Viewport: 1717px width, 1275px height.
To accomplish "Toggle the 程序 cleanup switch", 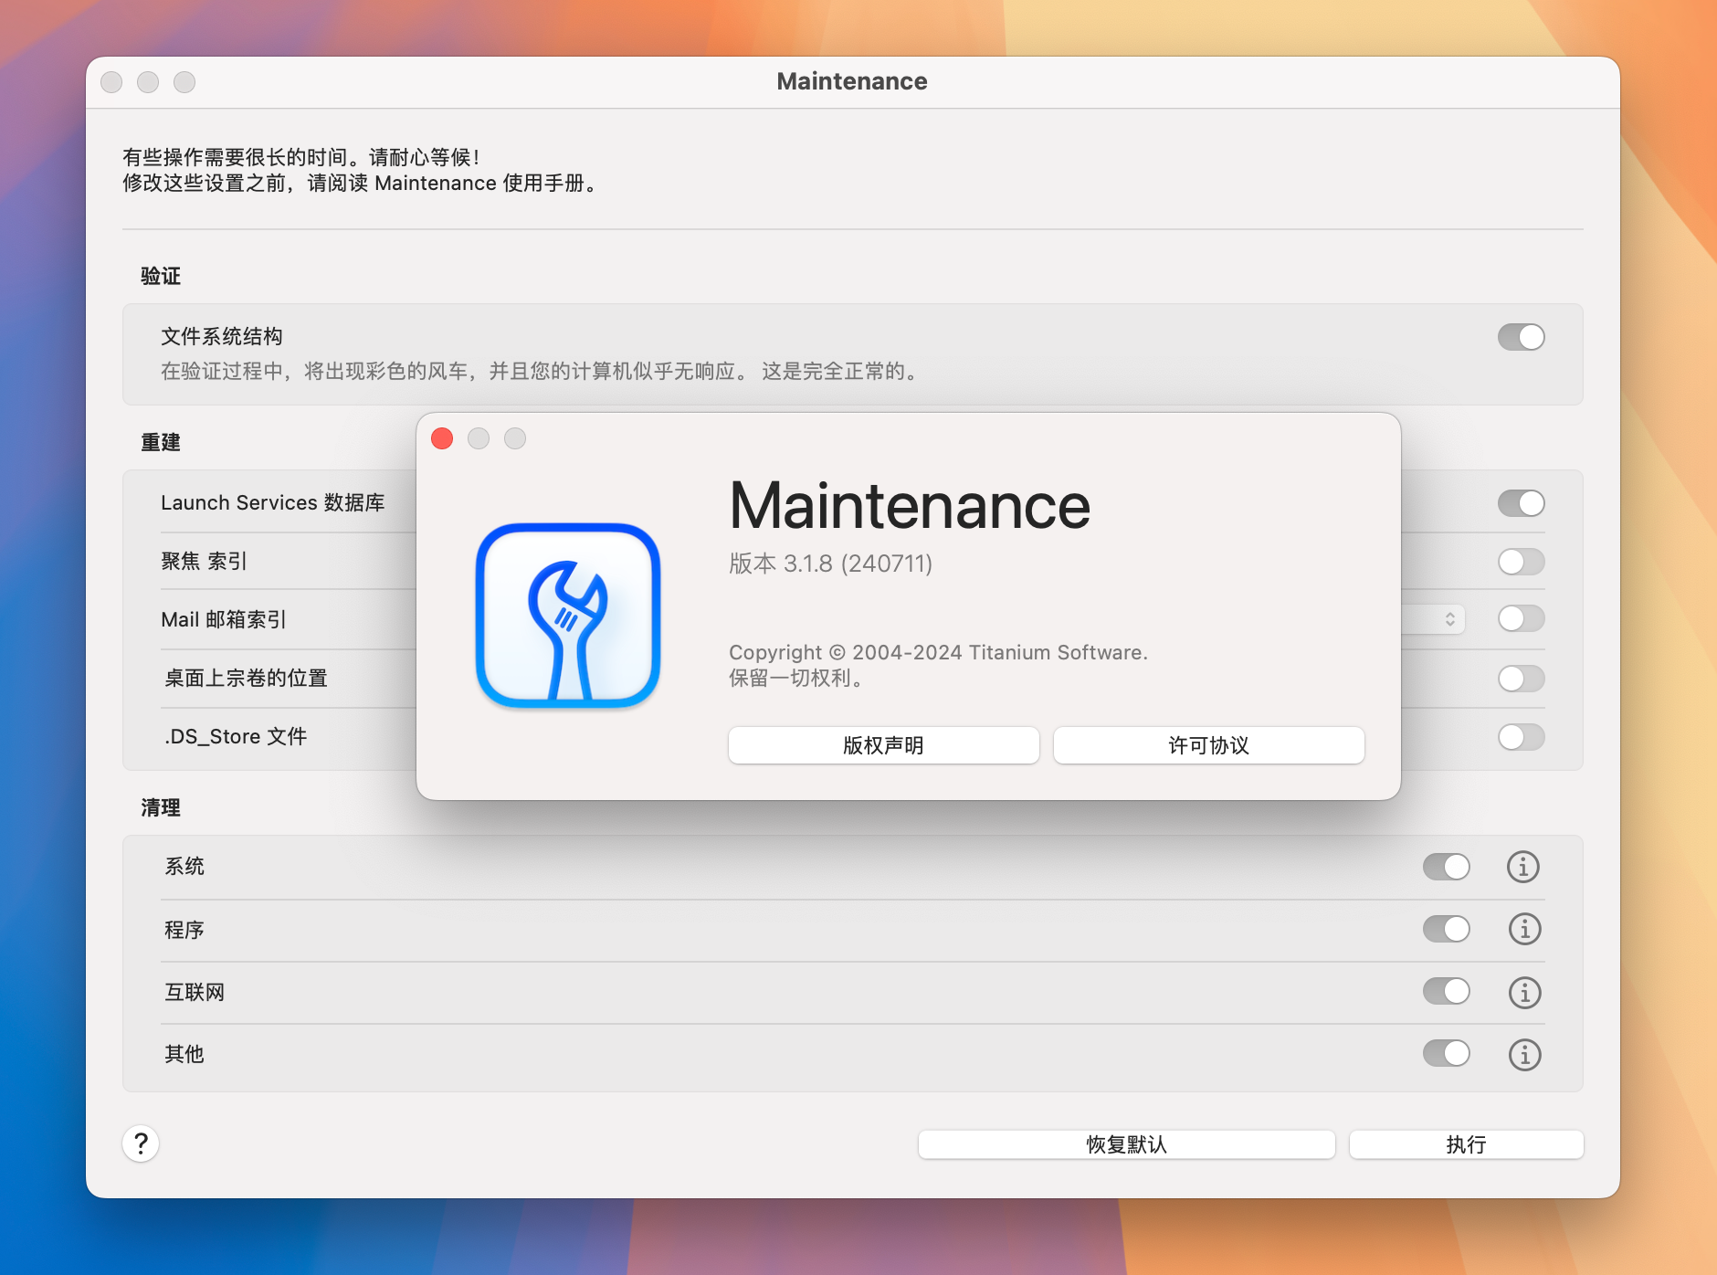I will [1447, 929].
